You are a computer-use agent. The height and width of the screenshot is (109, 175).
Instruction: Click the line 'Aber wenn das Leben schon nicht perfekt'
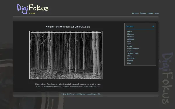(68, 87)
